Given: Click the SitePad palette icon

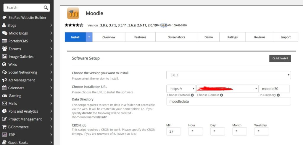Looking at the screenshot, I should 4,17.
